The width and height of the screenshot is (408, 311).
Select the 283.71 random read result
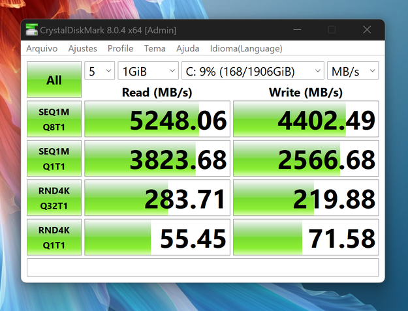tap(157, 198)
